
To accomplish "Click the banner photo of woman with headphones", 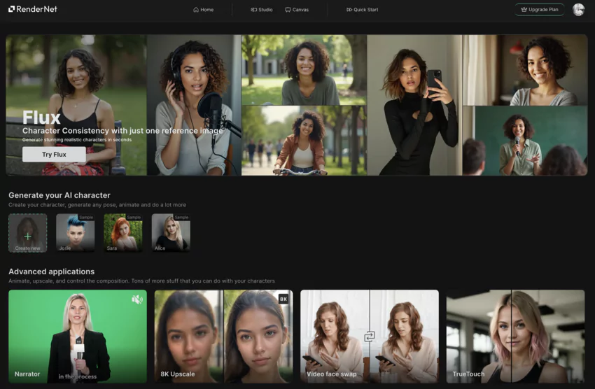I will click(194, 105).
